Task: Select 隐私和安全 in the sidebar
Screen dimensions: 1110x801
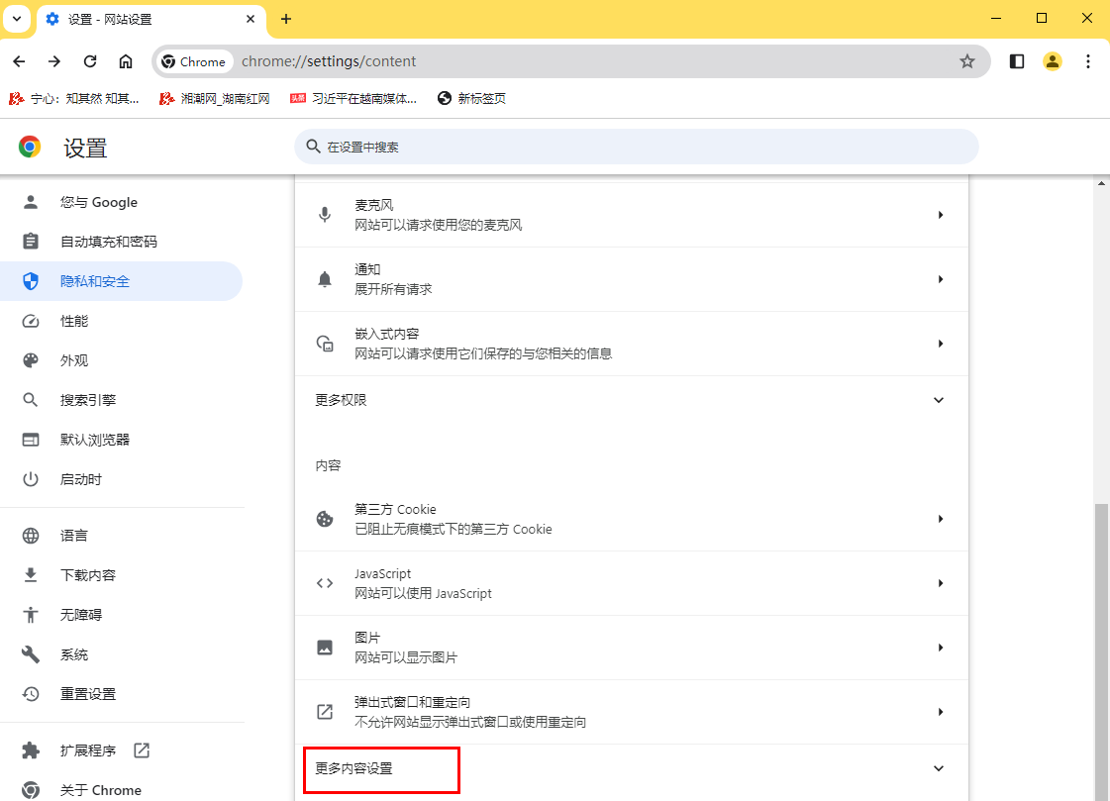Action: tap(121, 281)
